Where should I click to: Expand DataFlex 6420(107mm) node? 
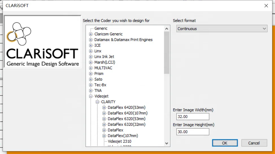(104, 113)
